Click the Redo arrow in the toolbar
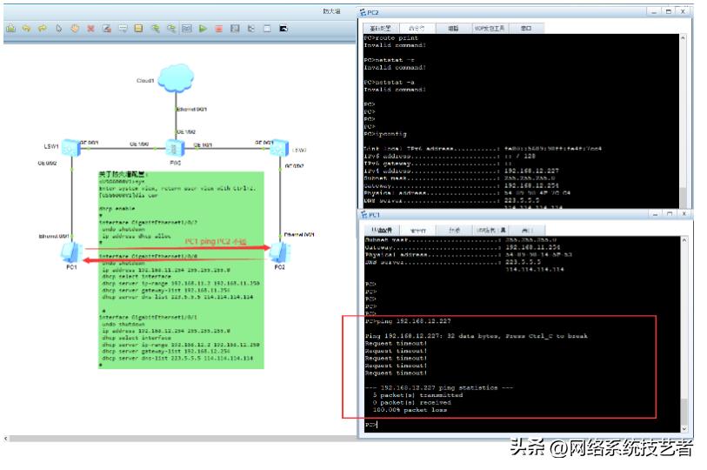 coord(41,29)
